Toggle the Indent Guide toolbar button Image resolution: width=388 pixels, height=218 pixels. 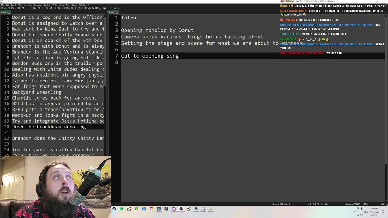tap(79, 8)
